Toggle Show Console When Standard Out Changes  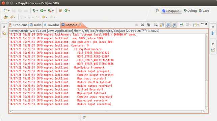(x=168, y=25)
